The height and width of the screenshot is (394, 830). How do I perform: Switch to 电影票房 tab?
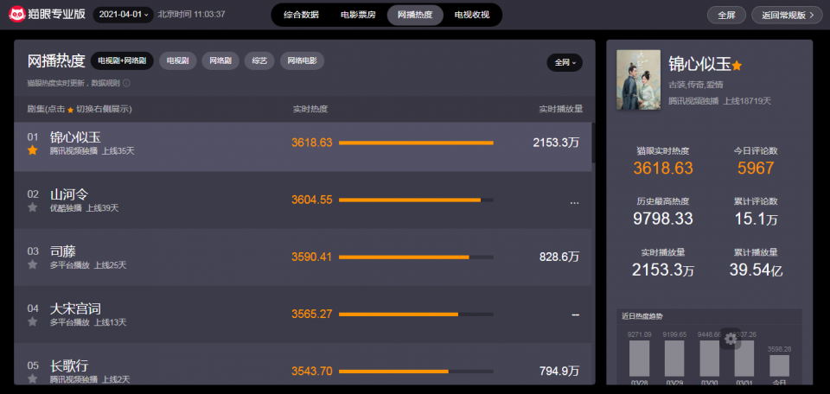[x=358, y=15]
